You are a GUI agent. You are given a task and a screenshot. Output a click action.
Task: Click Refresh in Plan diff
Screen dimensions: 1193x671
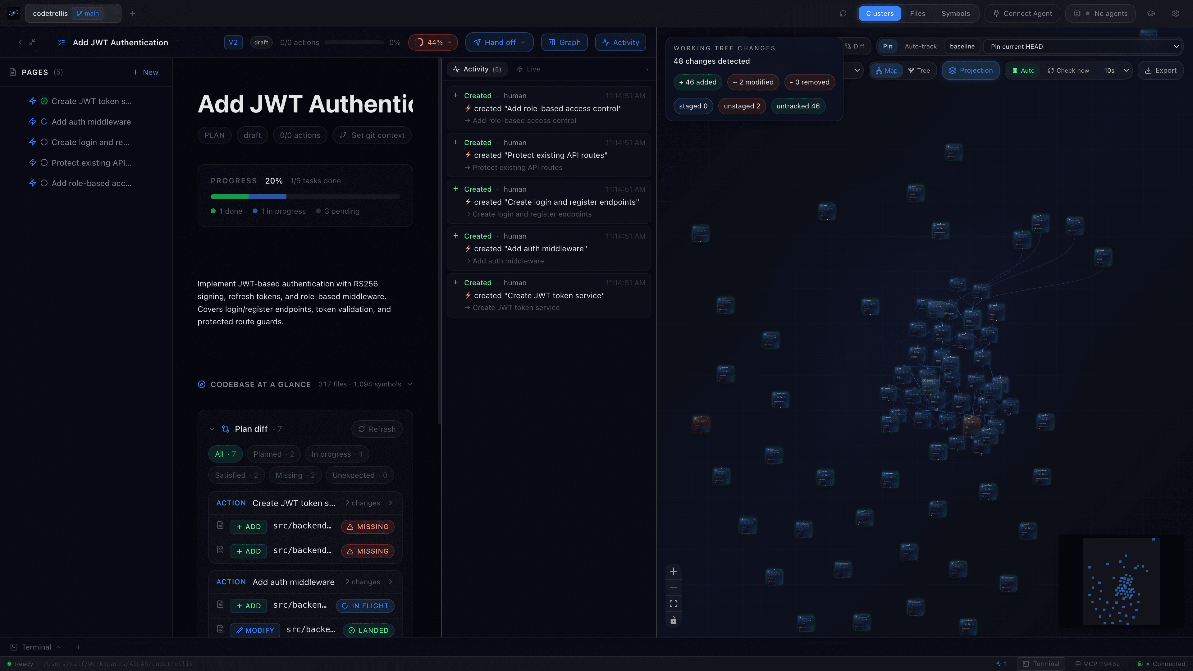[x=377, y=429]
